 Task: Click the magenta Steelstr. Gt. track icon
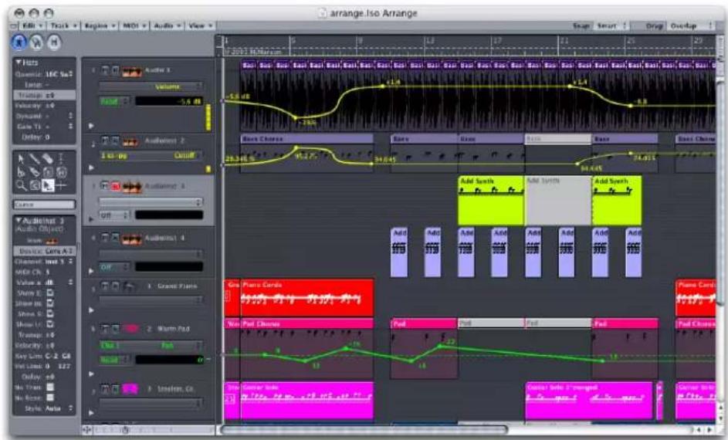[x=130, y=389]
